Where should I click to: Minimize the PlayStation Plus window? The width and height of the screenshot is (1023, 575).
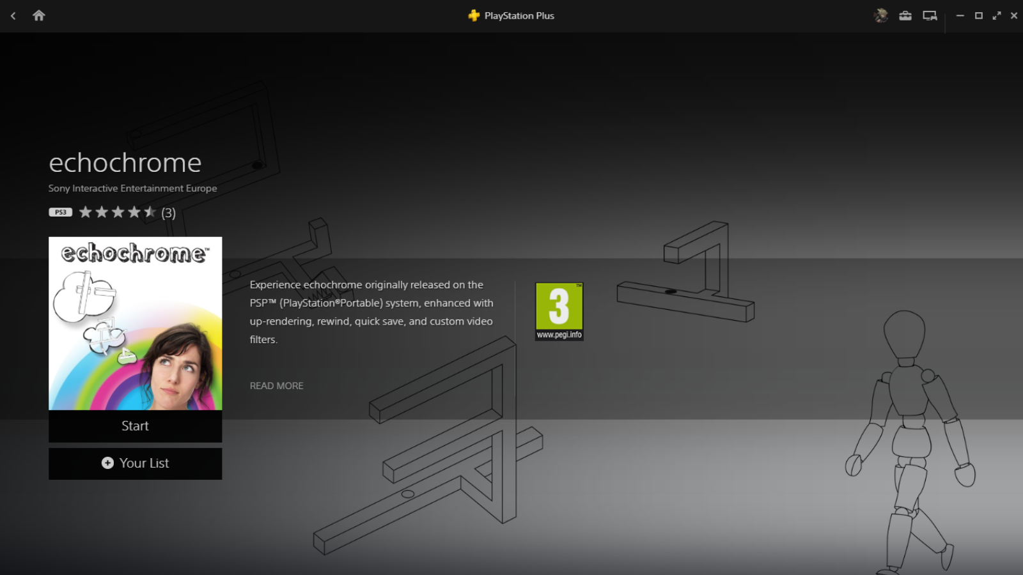pyautogui.click(x=960, y=16)
